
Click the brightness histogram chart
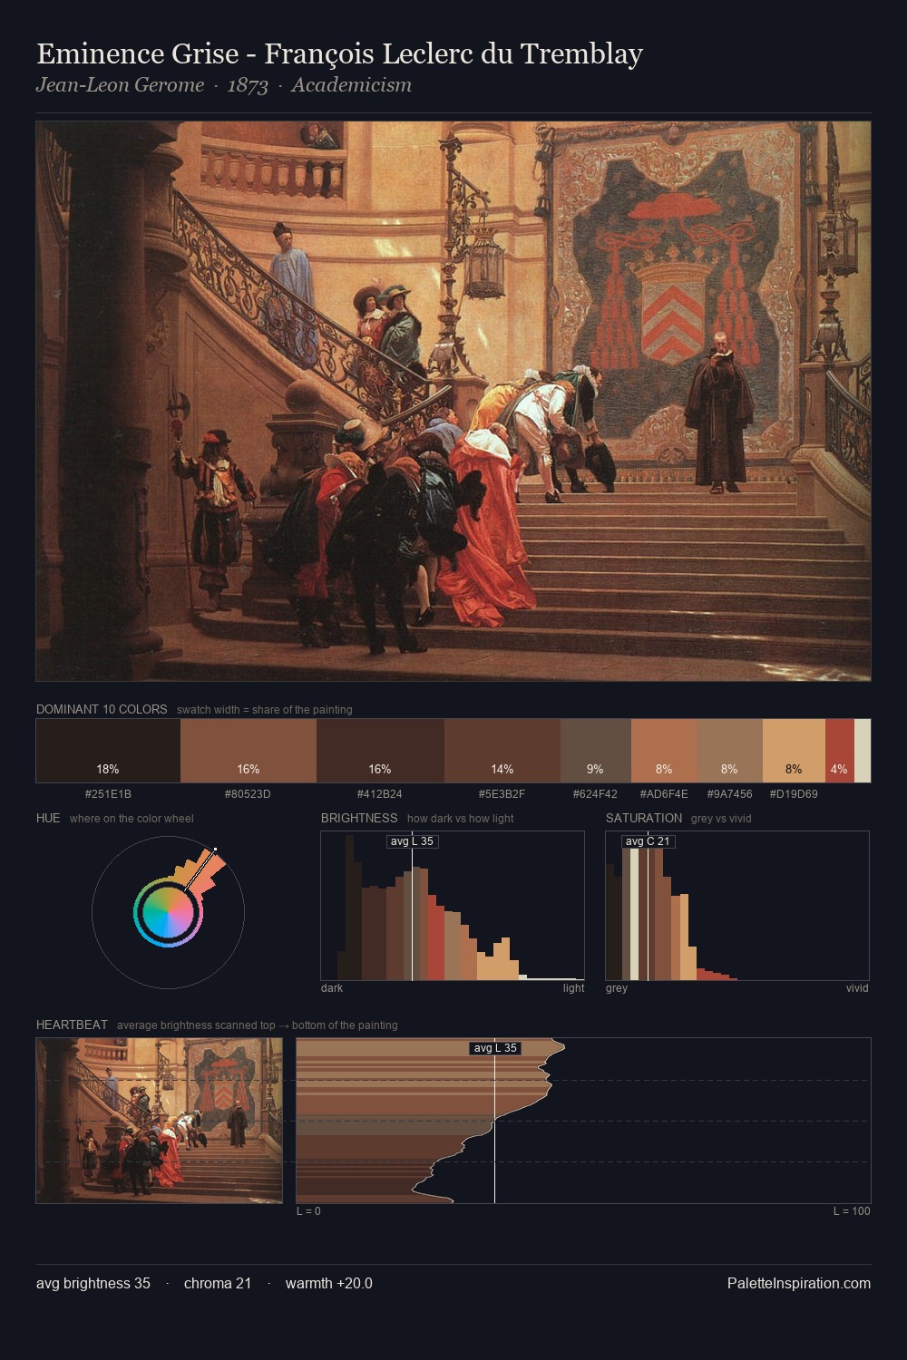pyautogui.click(x=453, y=905)
